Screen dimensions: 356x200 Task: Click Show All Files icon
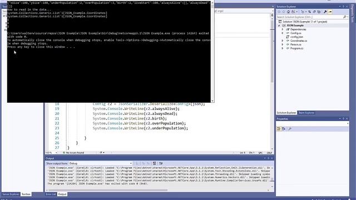(319, 12)
